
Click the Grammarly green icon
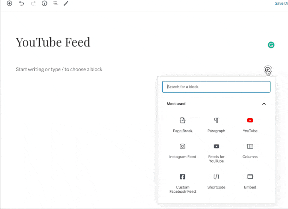pyautogui.click(x=271, y=45)
